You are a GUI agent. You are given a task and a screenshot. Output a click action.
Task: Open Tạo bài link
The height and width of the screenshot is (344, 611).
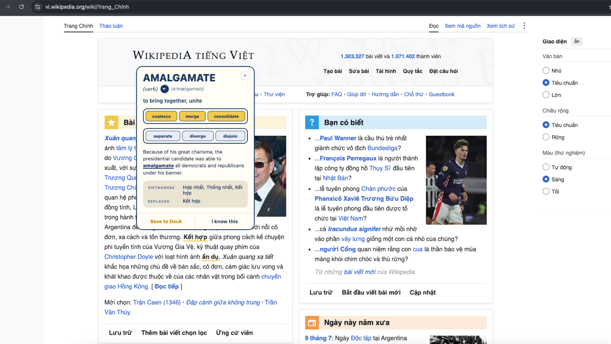click(333, 71)
